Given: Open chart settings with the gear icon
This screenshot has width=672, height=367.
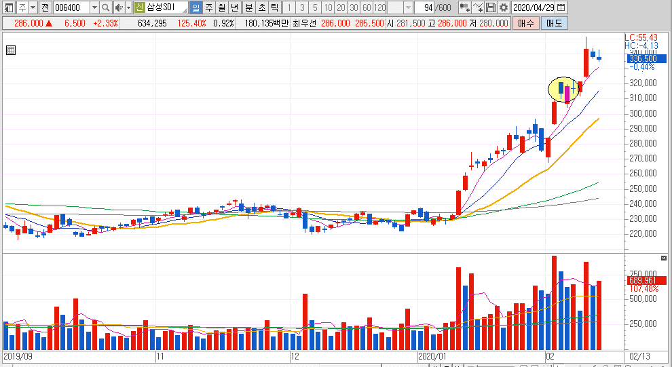Looking at the screenshot, I should pyautogui.click(x=503, y=8).
